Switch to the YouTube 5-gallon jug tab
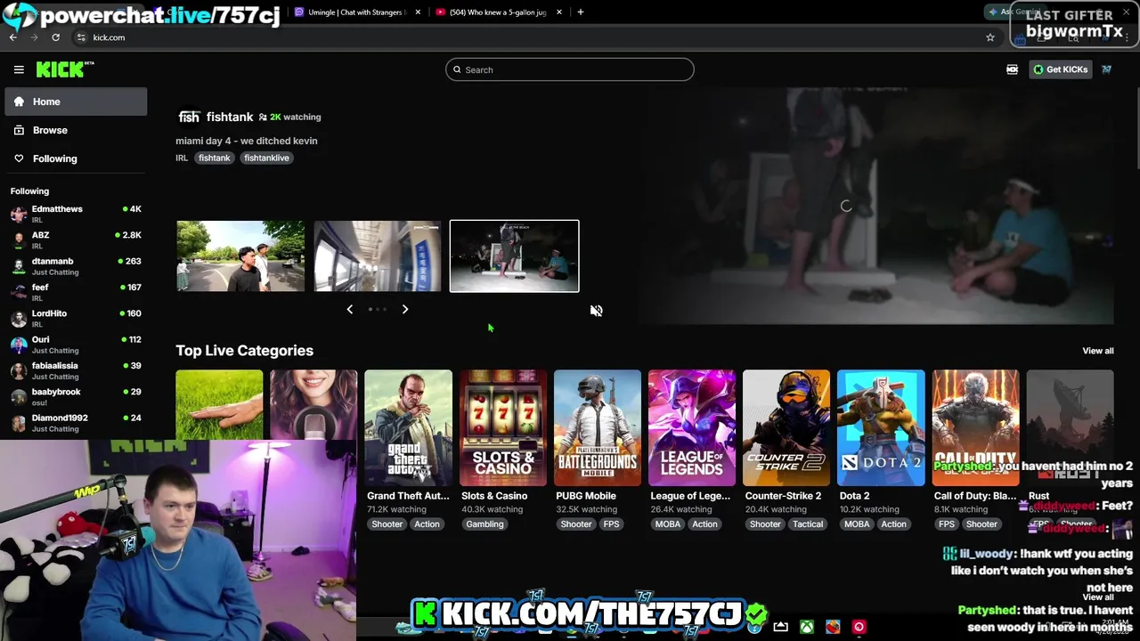 497,12
